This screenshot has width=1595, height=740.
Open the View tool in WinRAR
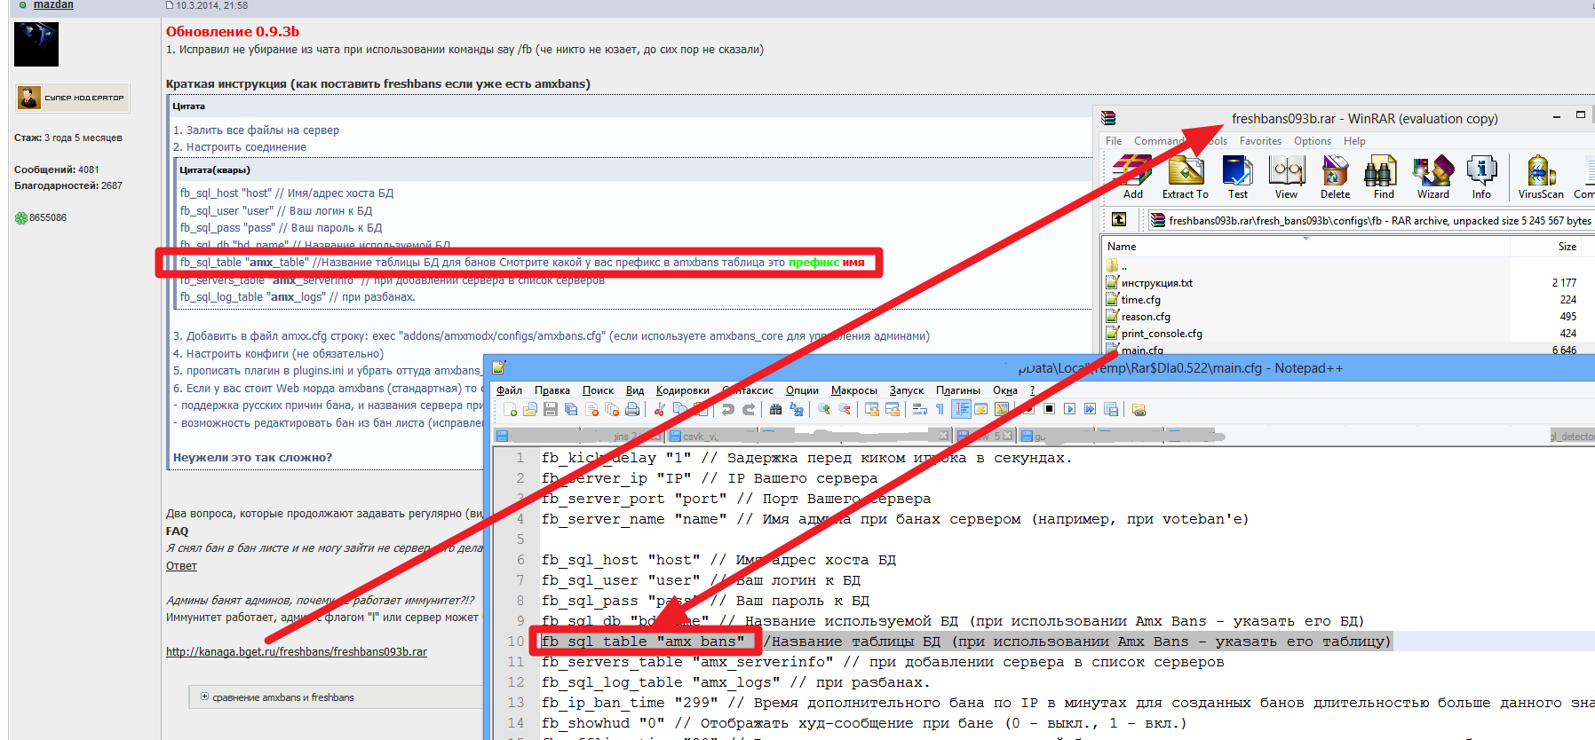point(1286,177)
